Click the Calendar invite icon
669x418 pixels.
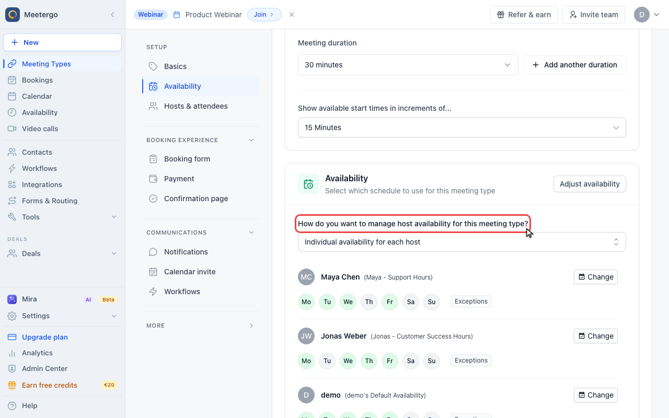[x=153, y=272]
